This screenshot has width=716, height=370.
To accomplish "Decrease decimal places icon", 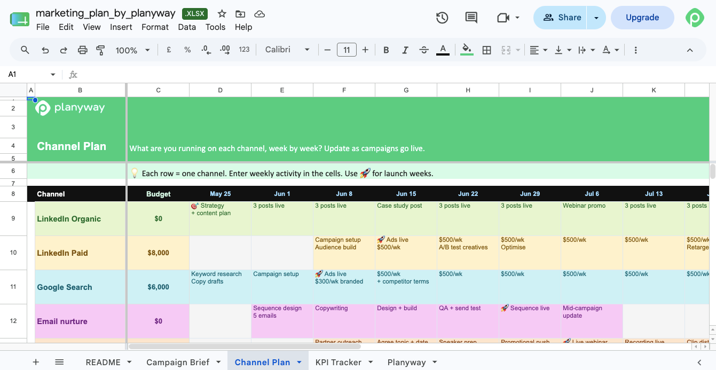I will 206,50.
